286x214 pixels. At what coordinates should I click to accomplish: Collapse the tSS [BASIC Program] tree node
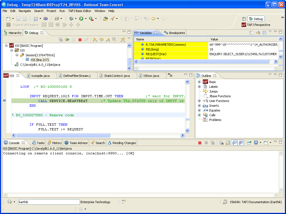pyautogui.click(x=6, y=45)
